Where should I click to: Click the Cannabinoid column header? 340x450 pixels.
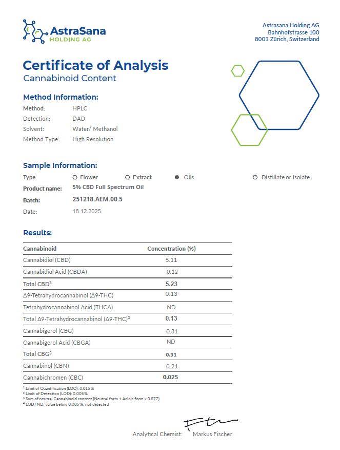click(x=40, y=249)
